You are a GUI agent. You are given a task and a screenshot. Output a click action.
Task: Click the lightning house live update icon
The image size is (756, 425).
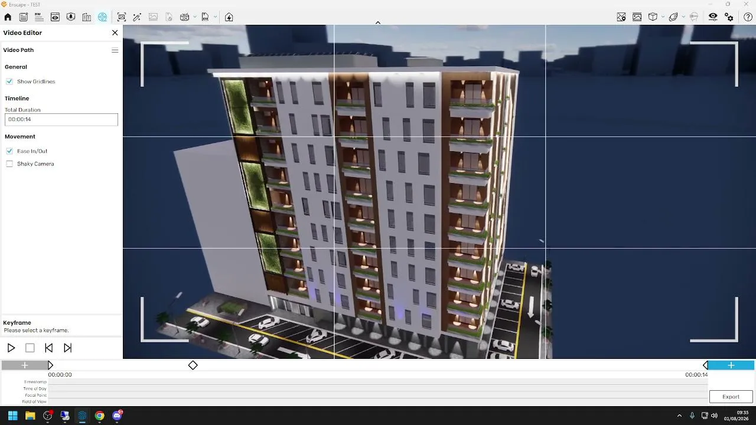click(229, 17)
